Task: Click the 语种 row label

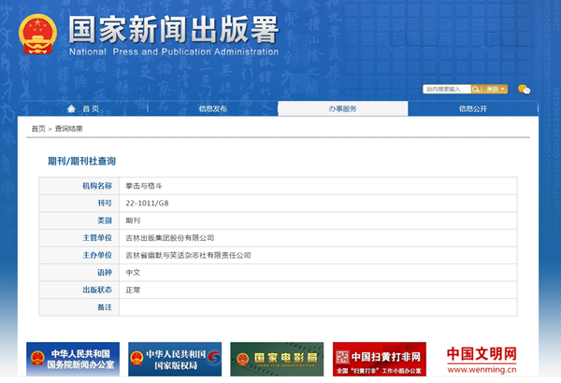Action: tap(105, 273)
